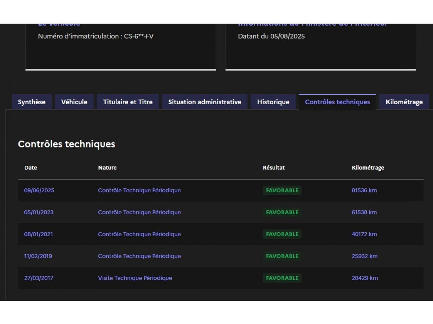Click the Kilométrage column header

[x=368, y=168]
